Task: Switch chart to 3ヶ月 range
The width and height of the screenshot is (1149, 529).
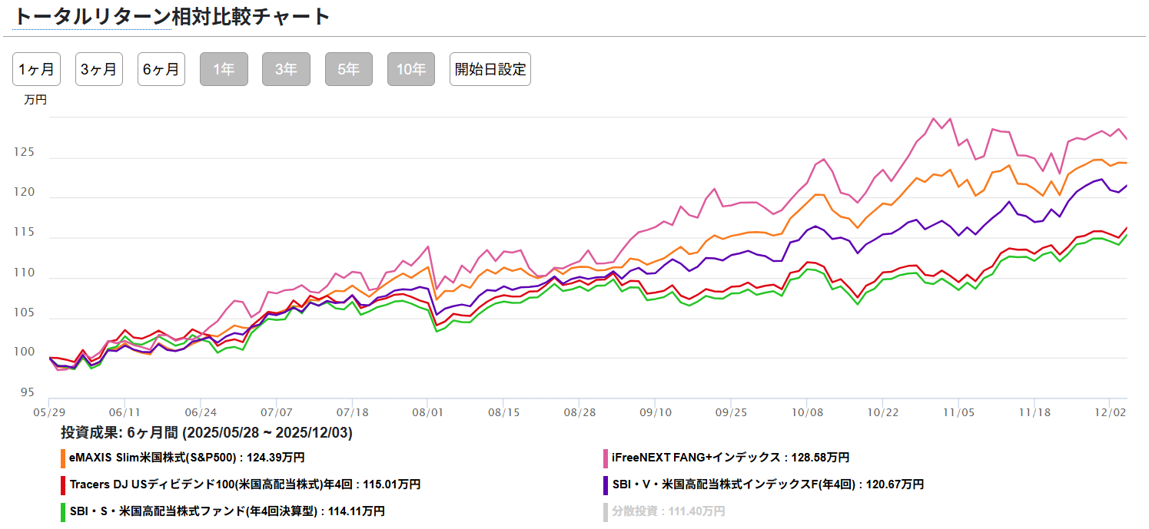Action: (98, 69)
